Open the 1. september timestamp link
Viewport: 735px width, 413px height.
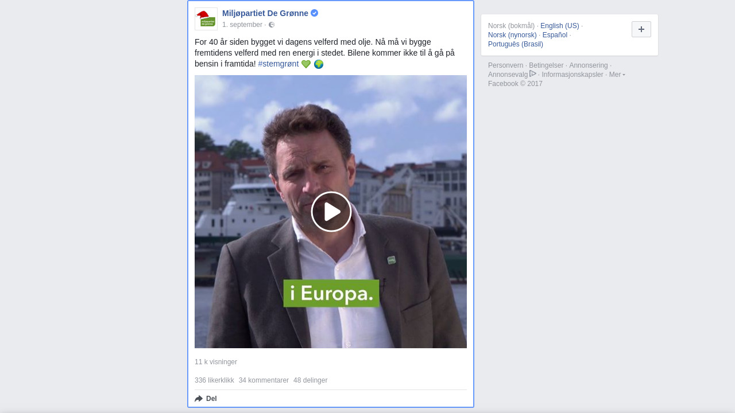242,25
